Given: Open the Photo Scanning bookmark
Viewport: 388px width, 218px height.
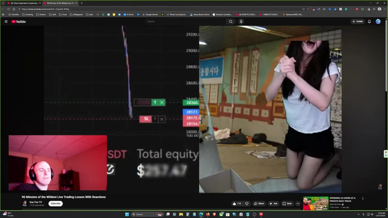Looking at the screenshot, I should (x=177, y=15).
